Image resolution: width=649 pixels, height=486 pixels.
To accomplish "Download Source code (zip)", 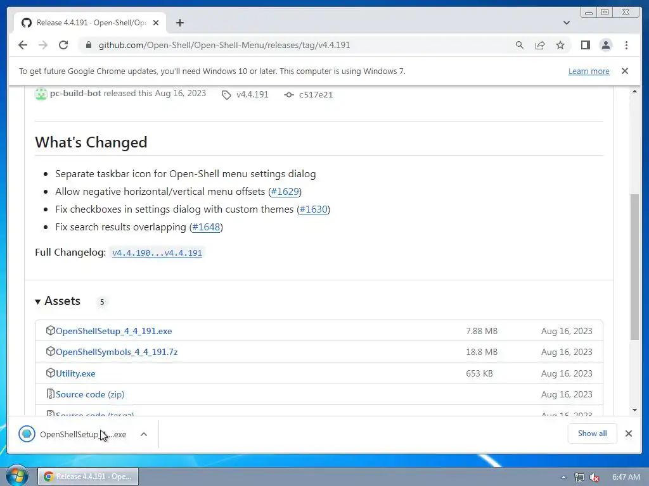I will [90, 395].
